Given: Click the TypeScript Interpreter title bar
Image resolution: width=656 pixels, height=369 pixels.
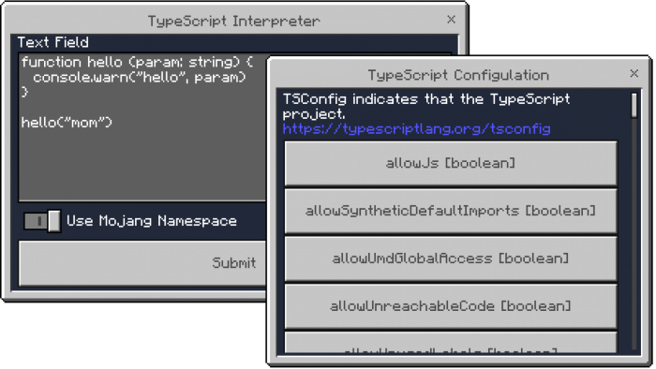Looking at the screenshot, I should 234,21.
